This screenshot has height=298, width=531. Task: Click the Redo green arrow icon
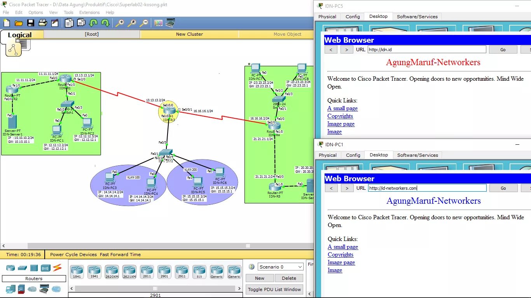tap(105, 23)
